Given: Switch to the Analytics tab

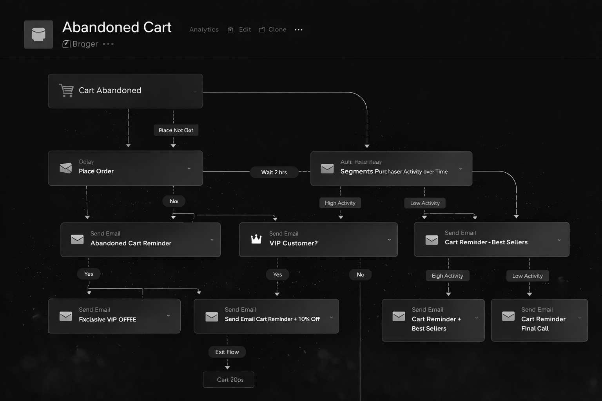Looking at the screenshot, I should coord(204,29).
